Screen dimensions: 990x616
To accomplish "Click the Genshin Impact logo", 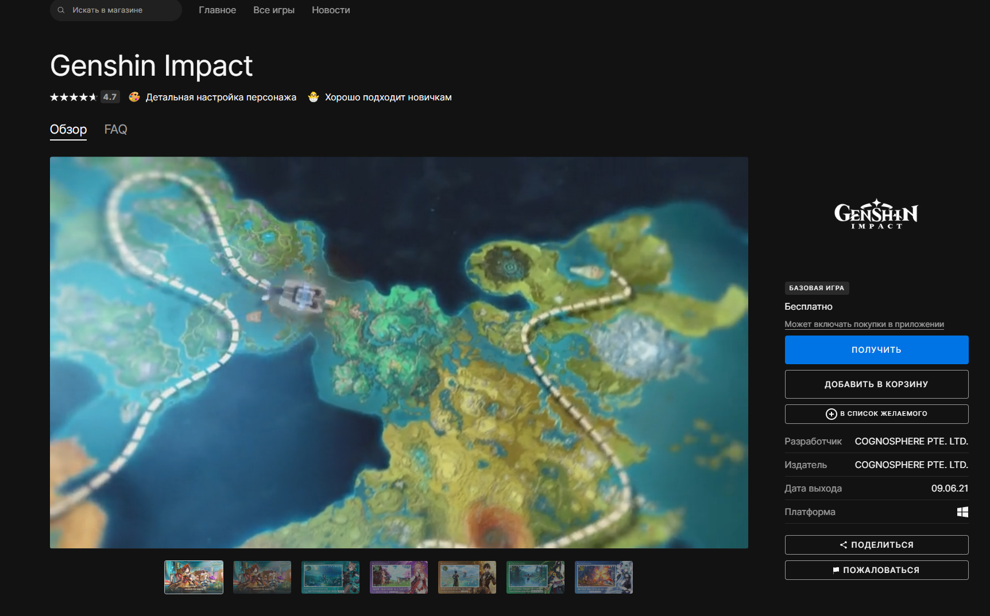I will [876, 214].
